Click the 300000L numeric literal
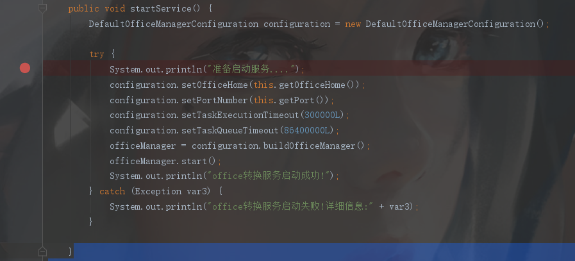The width and height of the screenshot is (575, 261). click(323, 115)
